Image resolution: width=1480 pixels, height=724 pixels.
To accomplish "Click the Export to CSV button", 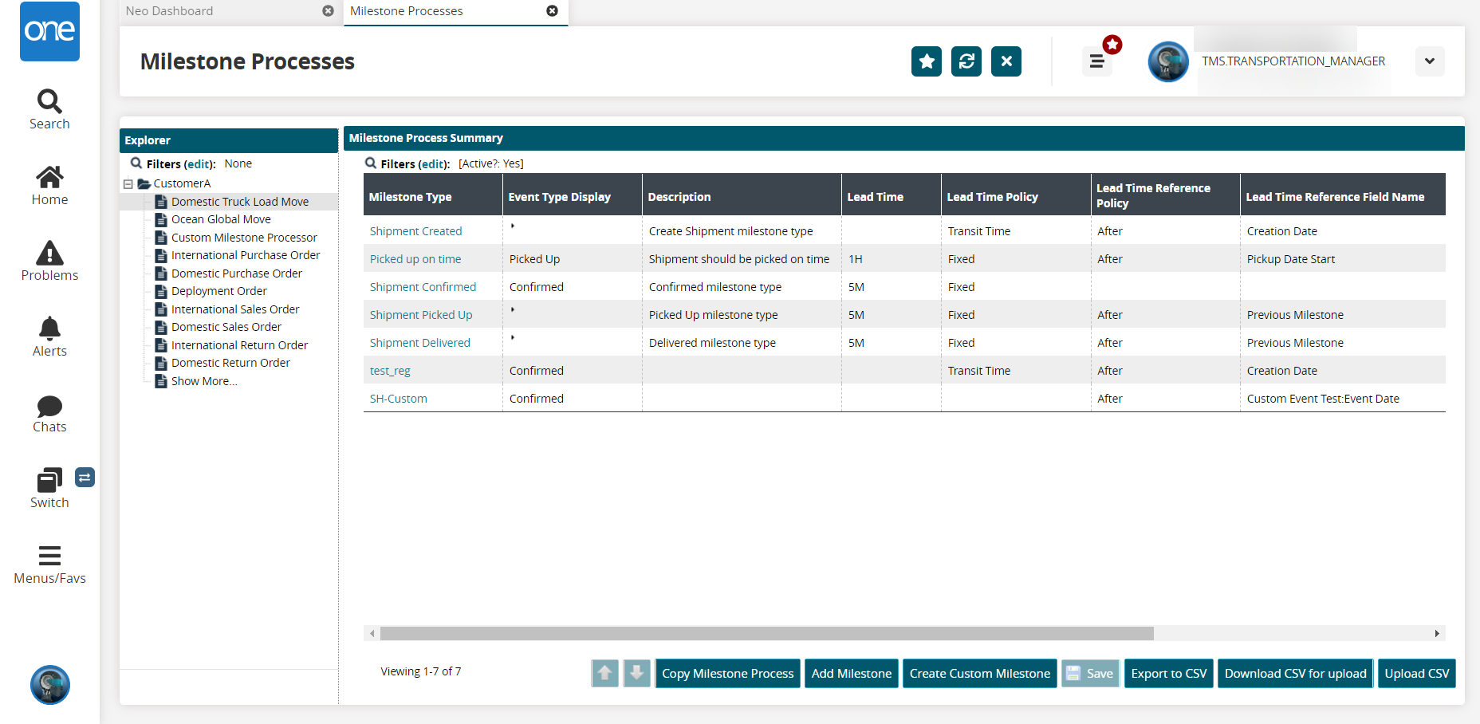I will tap(1168, 674).
